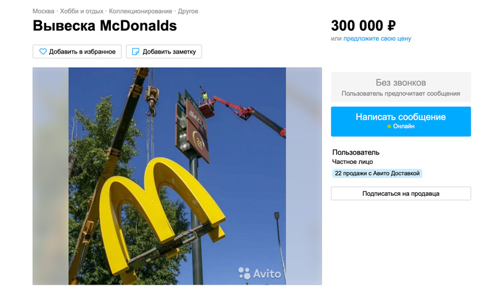Click the 22 продажи с Авито Доставкой badge
This screenshot has width=493, height=308.
click(377, 173)
